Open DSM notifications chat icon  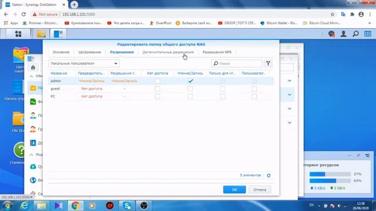point(331,34)
